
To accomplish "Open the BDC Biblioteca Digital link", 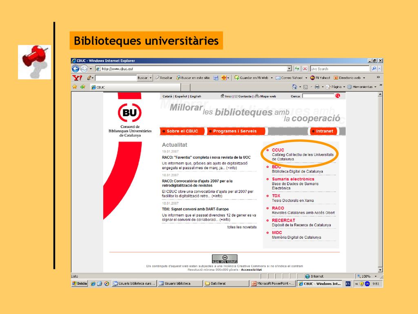I will click(x=276, y=167).
